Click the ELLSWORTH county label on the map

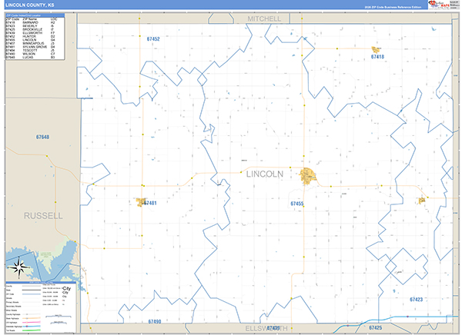click(266, 328)
